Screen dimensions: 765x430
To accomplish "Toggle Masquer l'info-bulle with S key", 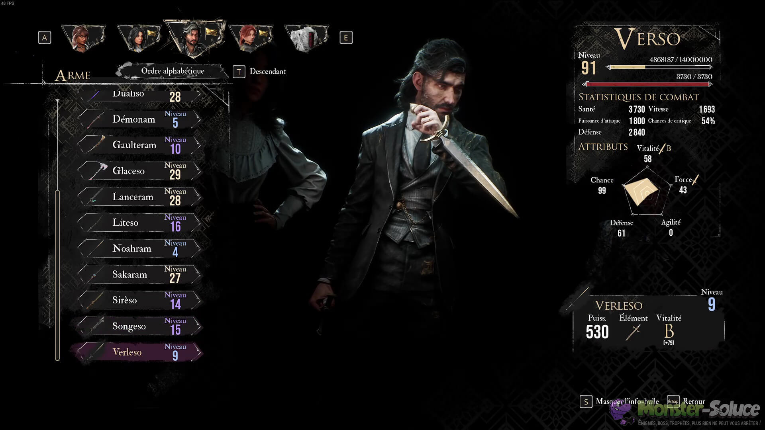I will click(619, 401).
